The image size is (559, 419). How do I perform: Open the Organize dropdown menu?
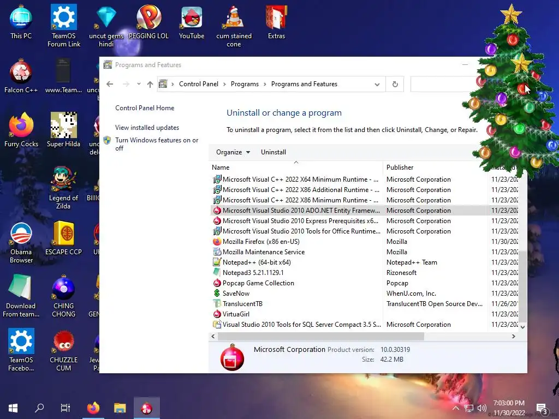[233, 152]
